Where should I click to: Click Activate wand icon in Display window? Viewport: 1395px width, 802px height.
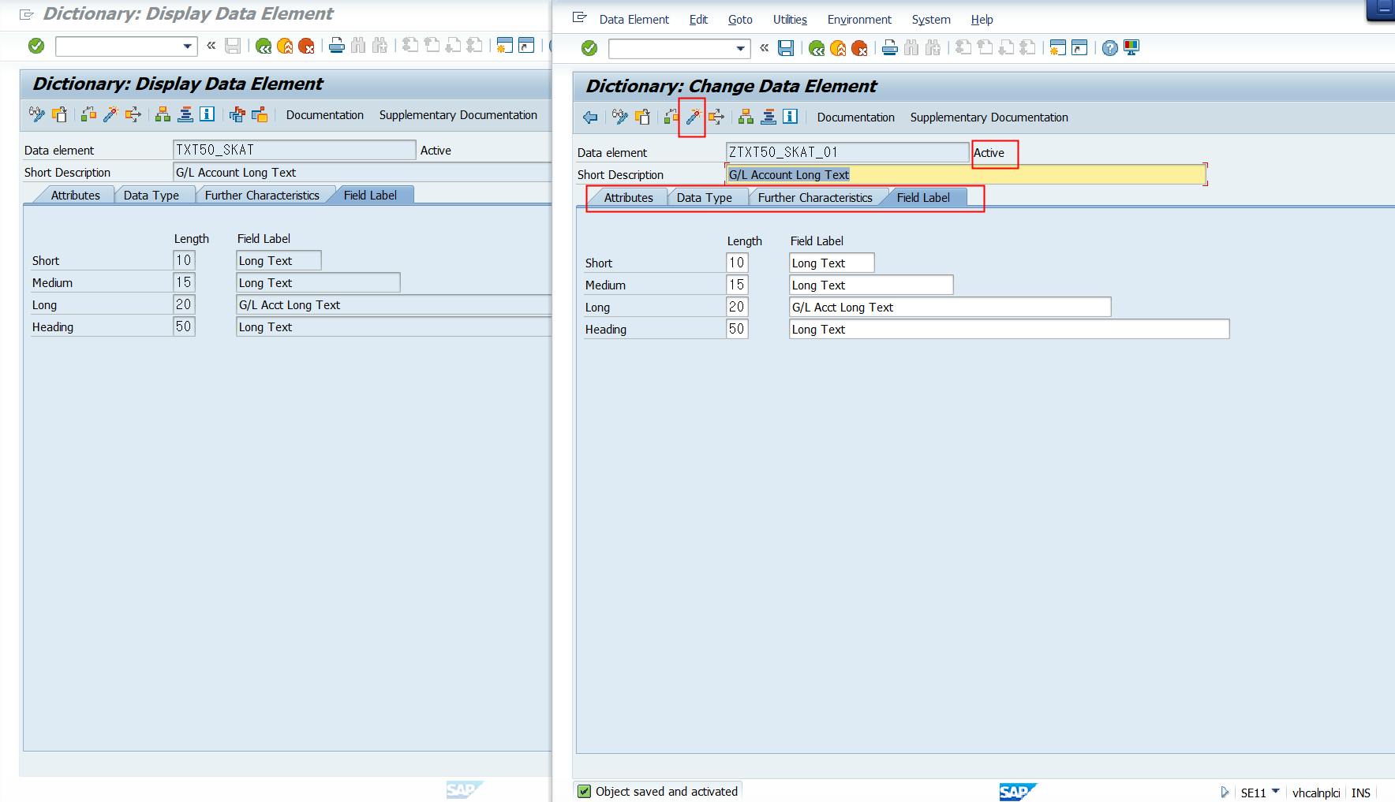tap(110, 115)
